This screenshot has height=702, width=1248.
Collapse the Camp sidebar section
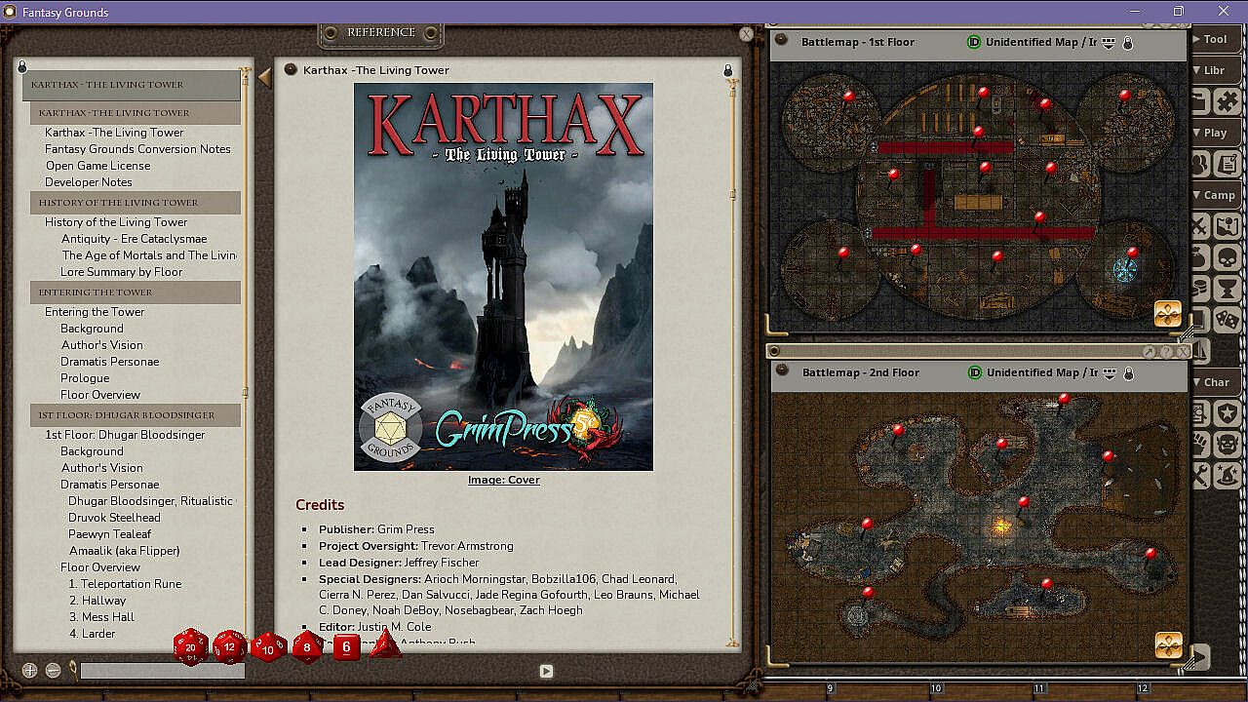click(1213, 195)
